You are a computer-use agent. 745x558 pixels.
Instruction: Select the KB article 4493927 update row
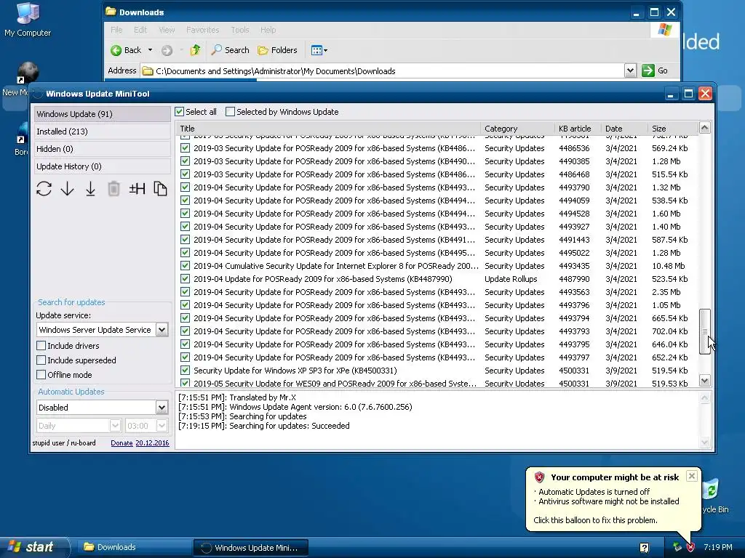point(437,227)
